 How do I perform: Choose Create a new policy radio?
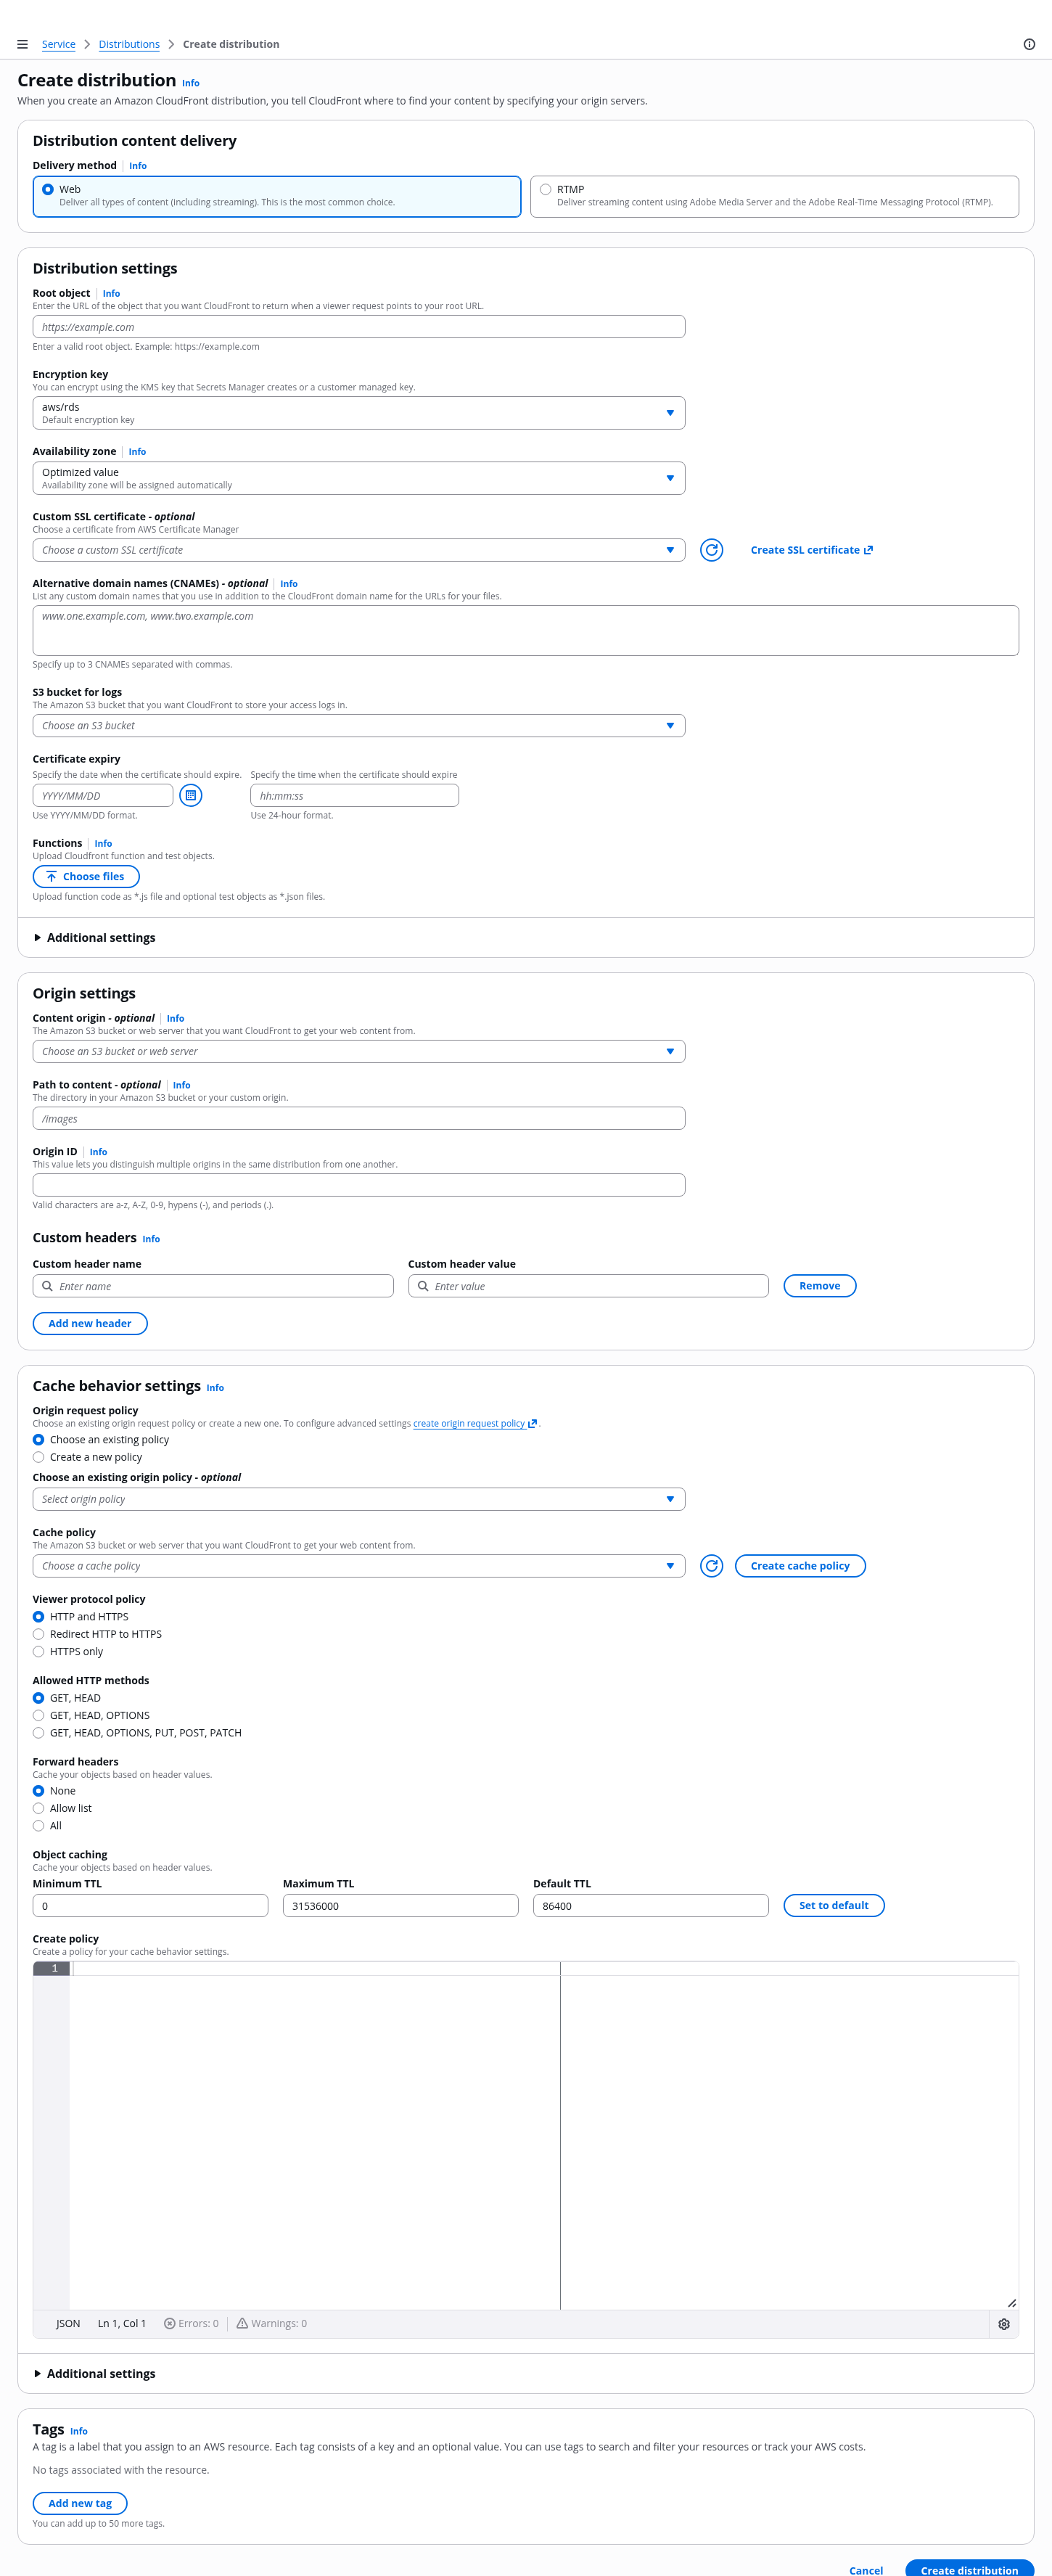[x=39, y=1457]
